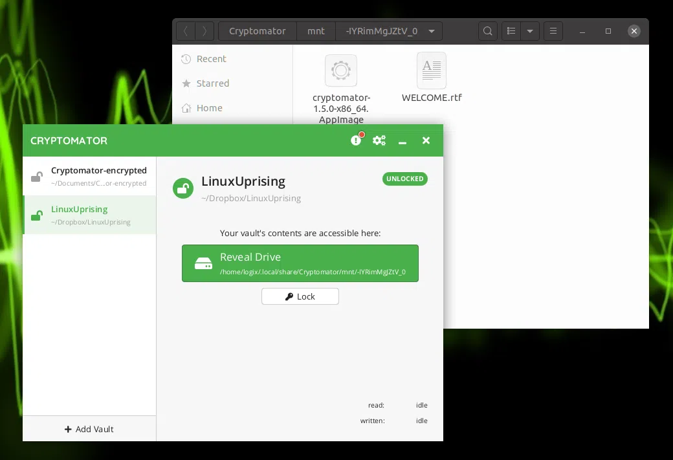Open Cryptomator preferences gears icon
The height and width of the screenshot is (460, 673).
(x=379, y=140)
